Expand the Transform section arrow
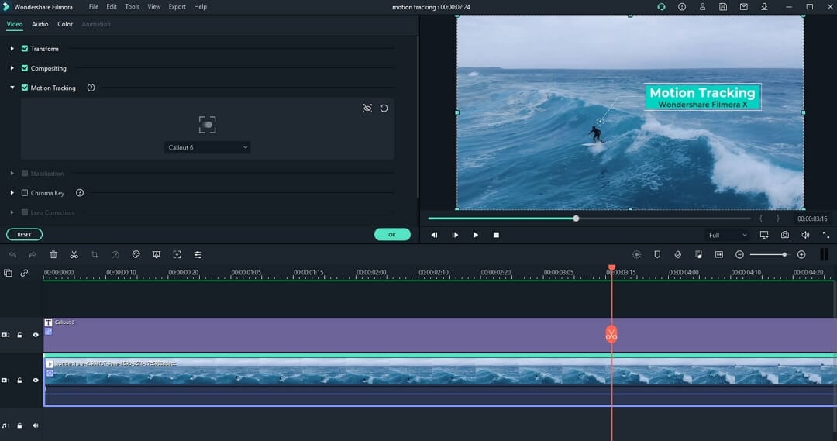Screen dimensions: 837x441 click(12, 49)
